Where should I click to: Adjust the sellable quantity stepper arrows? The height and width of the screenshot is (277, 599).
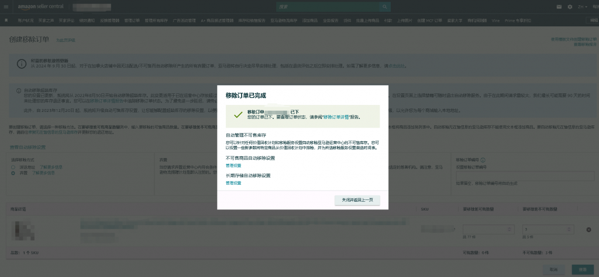(510, 229)
